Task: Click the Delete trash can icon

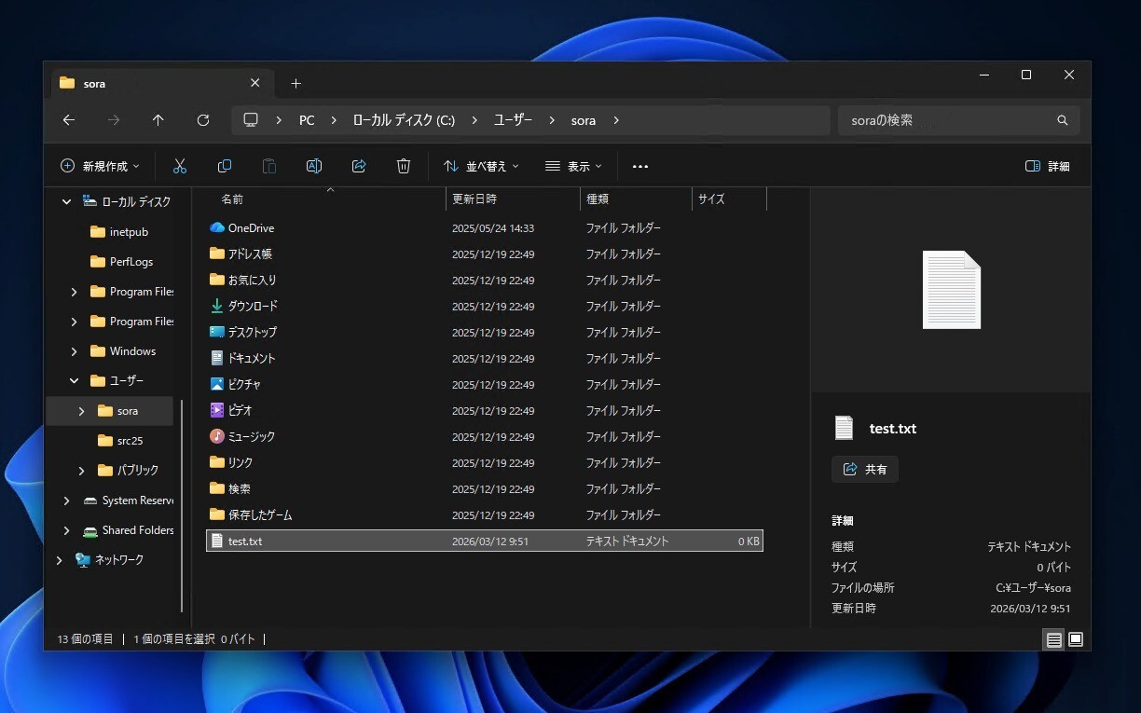Action: pyautogui.click(x=404, y=166)
